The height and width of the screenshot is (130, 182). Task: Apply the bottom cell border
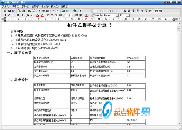[x=107, y=11]
